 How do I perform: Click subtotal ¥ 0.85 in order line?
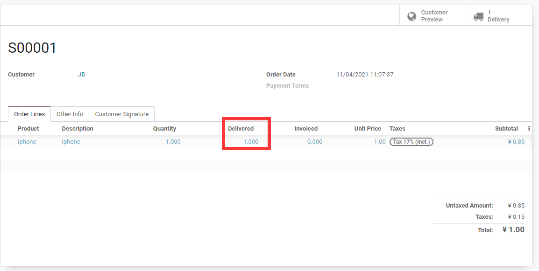click(516, 141)
